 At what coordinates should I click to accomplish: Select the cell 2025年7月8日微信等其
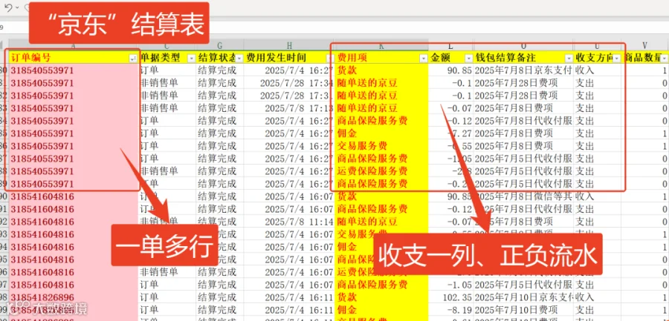[523, 196]
